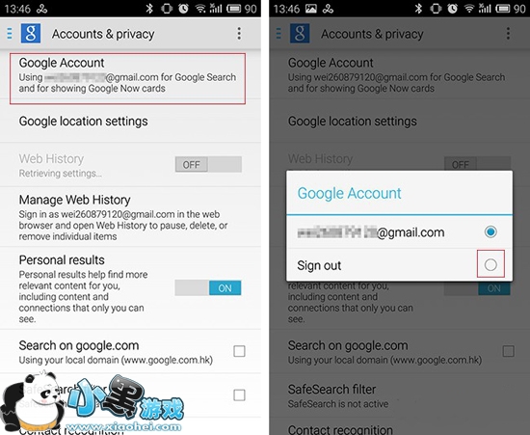Open the navigation drawer lines icon on left screen

point(10,34)
